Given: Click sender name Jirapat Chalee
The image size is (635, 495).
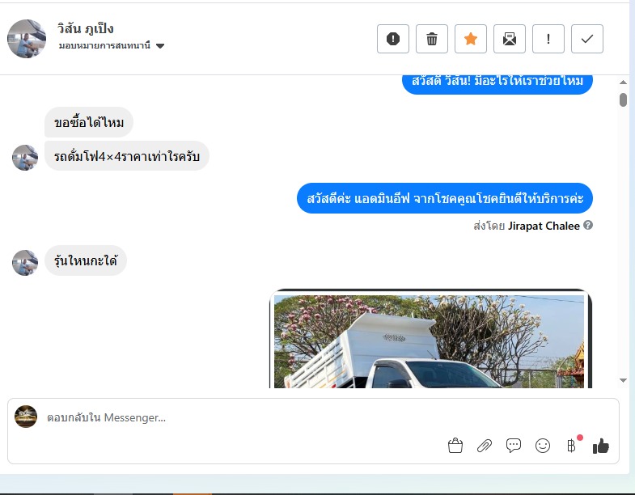Looking at the screenshot, I should (x=544, y=226).
